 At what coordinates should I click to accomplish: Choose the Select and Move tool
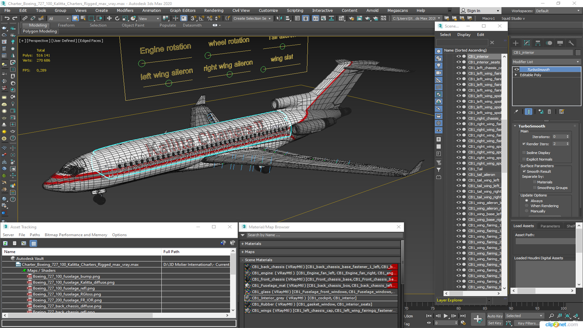(x=109, y=19)
